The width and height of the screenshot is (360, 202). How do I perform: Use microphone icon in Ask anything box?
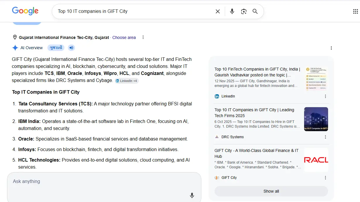tap(192, 195)
